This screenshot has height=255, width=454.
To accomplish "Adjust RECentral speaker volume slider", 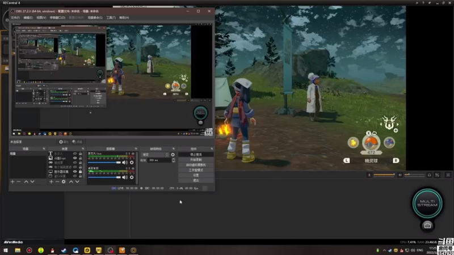I will [414, 175].
